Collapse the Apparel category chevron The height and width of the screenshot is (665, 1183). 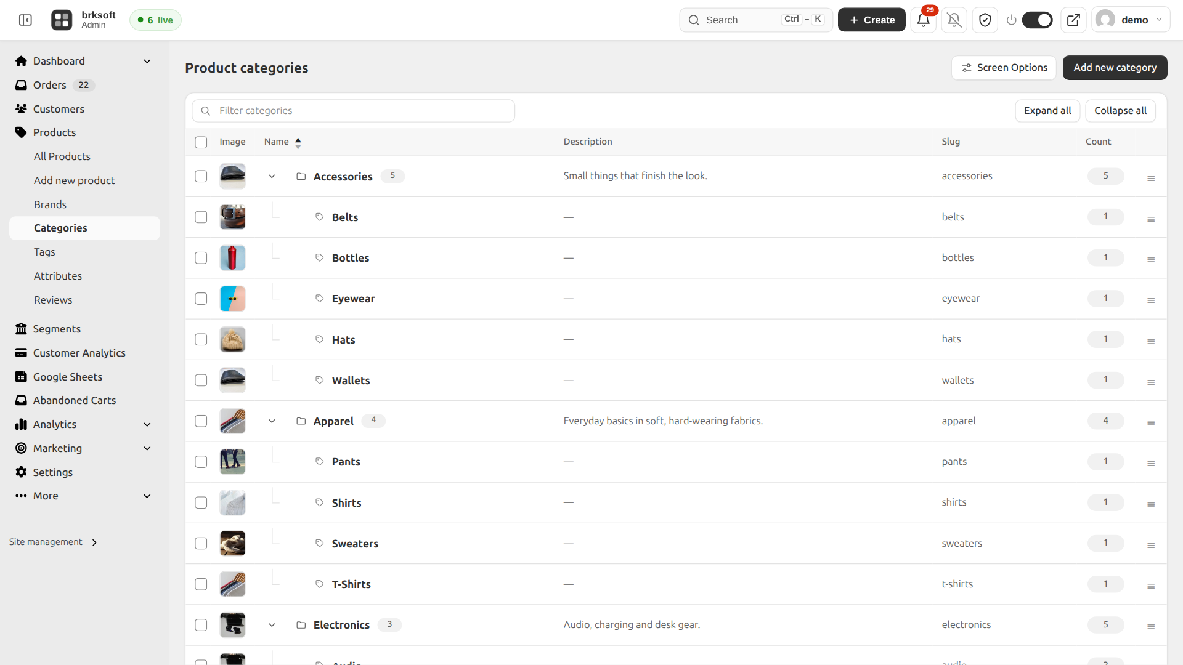point(272,421)
